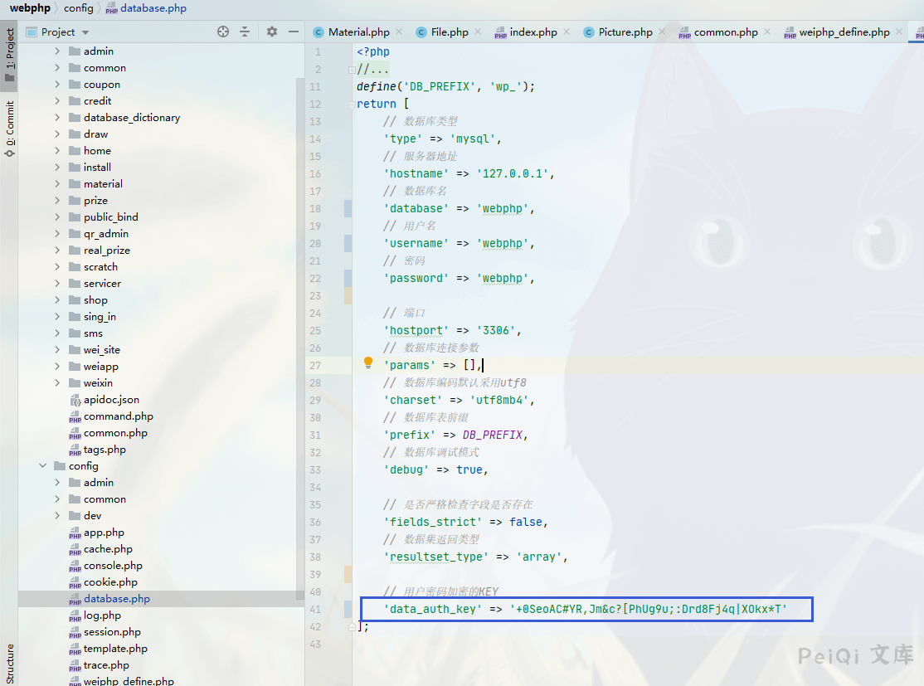Open the Structure tool window
Screen dimensions: 924x686
[9, 662]
